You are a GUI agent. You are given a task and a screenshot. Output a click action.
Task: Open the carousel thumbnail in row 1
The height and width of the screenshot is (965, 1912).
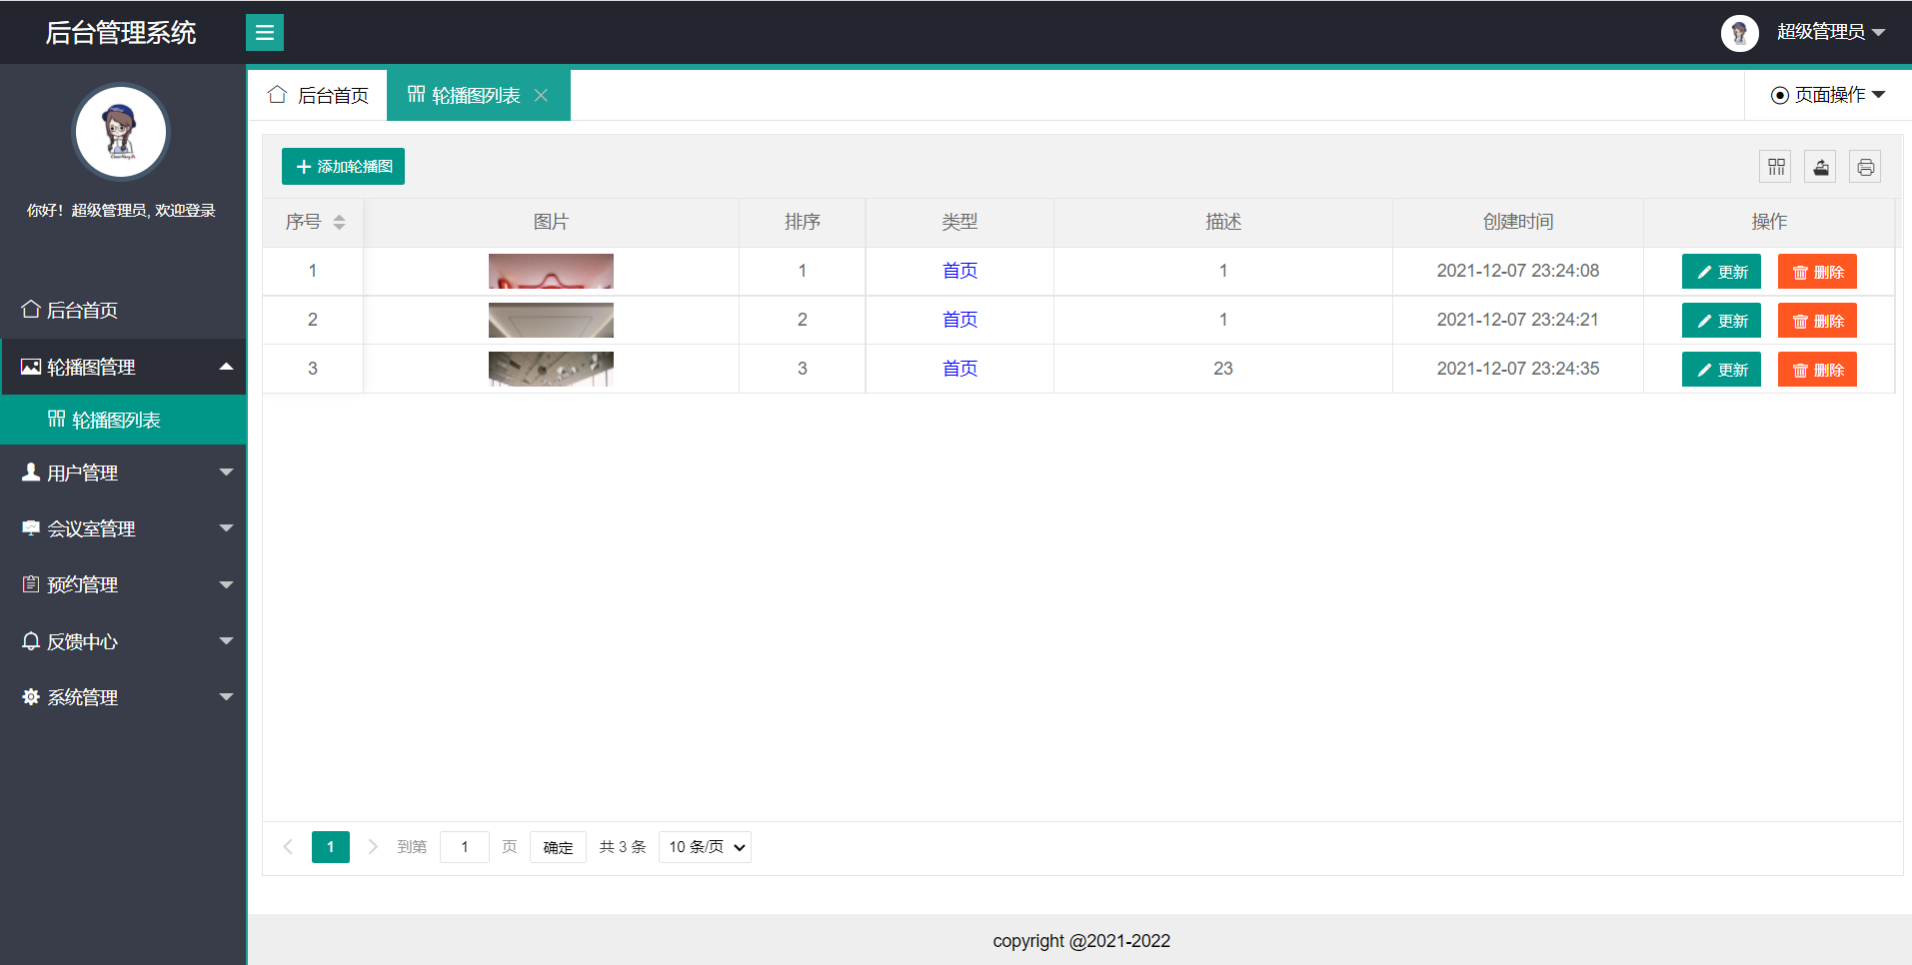coord(551,271)
